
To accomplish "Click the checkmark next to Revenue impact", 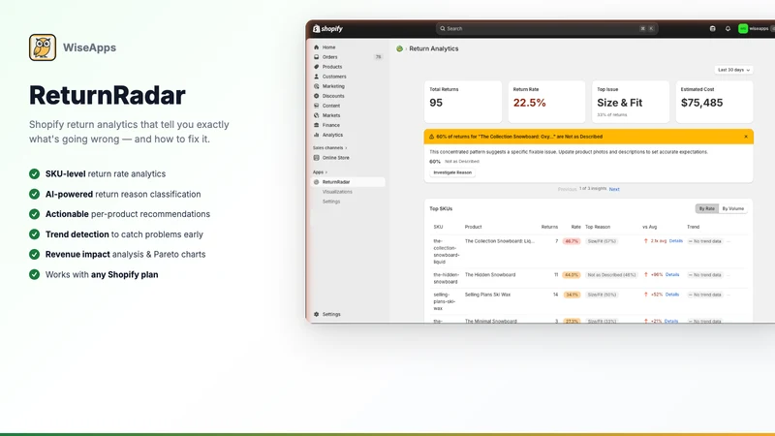I will coord(34,254).
